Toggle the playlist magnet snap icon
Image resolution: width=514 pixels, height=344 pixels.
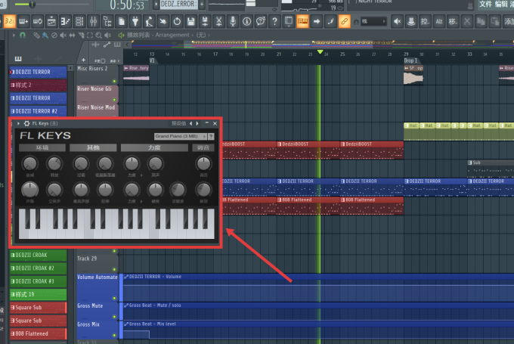tap(23, 35)
